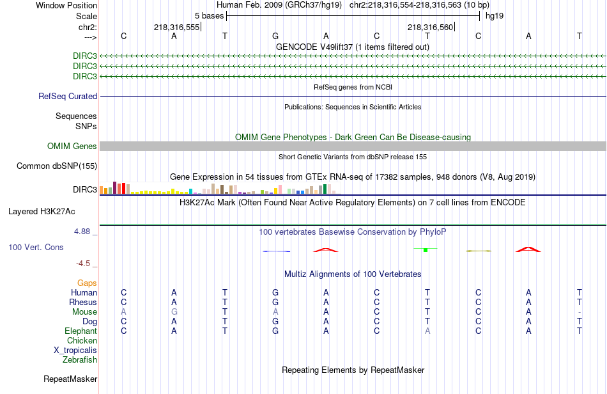Click the GTEx Gene Expression track title
Screen dimensions: 607x394
tap(353, 177)
